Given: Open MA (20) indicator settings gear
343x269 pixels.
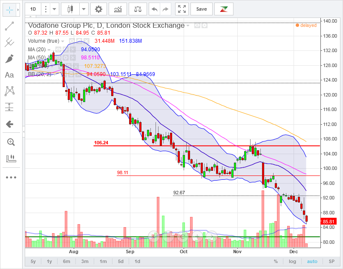Looking at the screenshot, I should click(66, 50).
